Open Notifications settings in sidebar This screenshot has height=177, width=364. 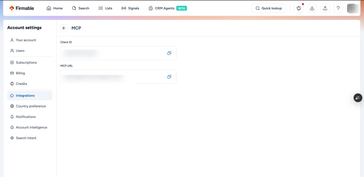tap(30, 117)
